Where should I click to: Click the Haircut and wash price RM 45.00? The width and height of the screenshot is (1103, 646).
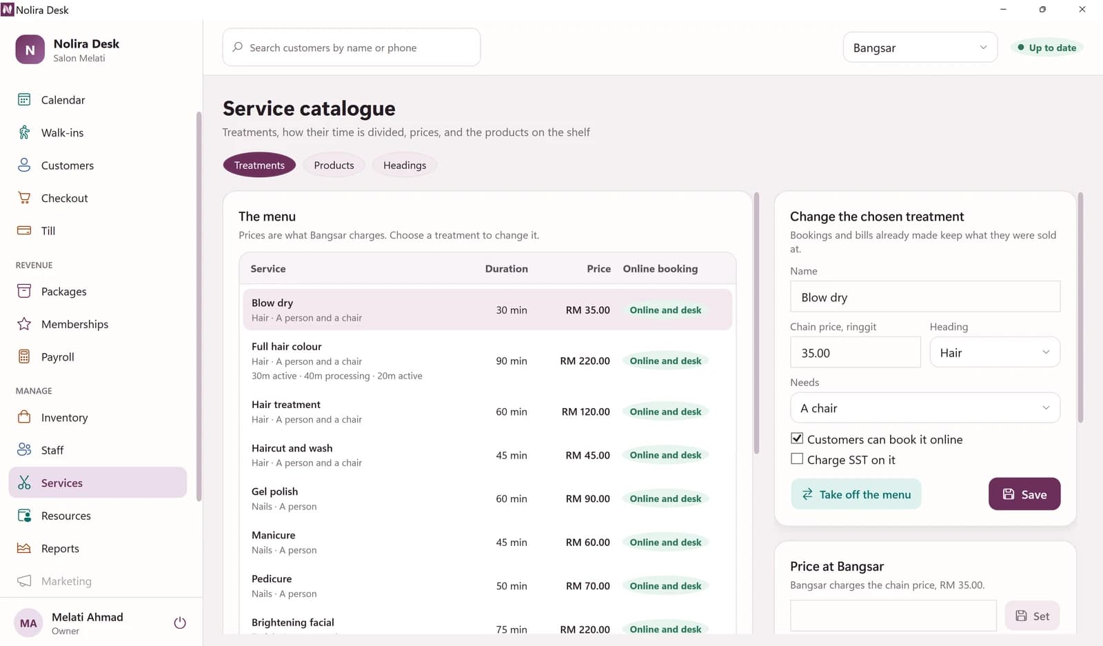[x=587, y=455]
